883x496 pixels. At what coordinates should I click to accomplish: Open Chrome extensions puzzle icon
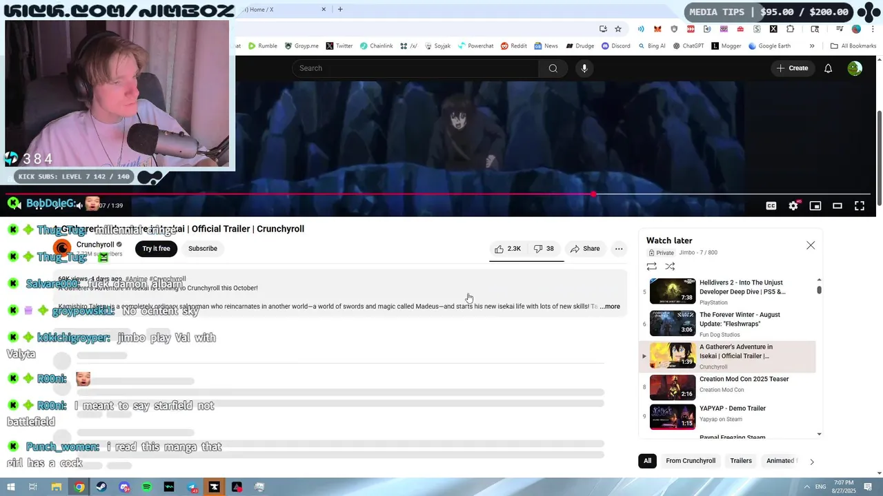(x=791, y=29)
